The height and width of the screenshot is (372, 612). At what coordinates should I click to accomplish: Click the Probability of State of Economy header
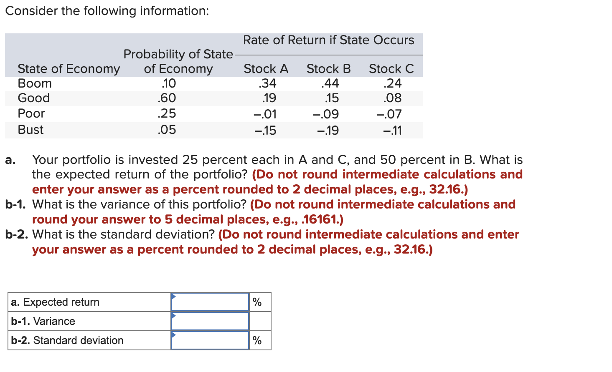(178, 61)
